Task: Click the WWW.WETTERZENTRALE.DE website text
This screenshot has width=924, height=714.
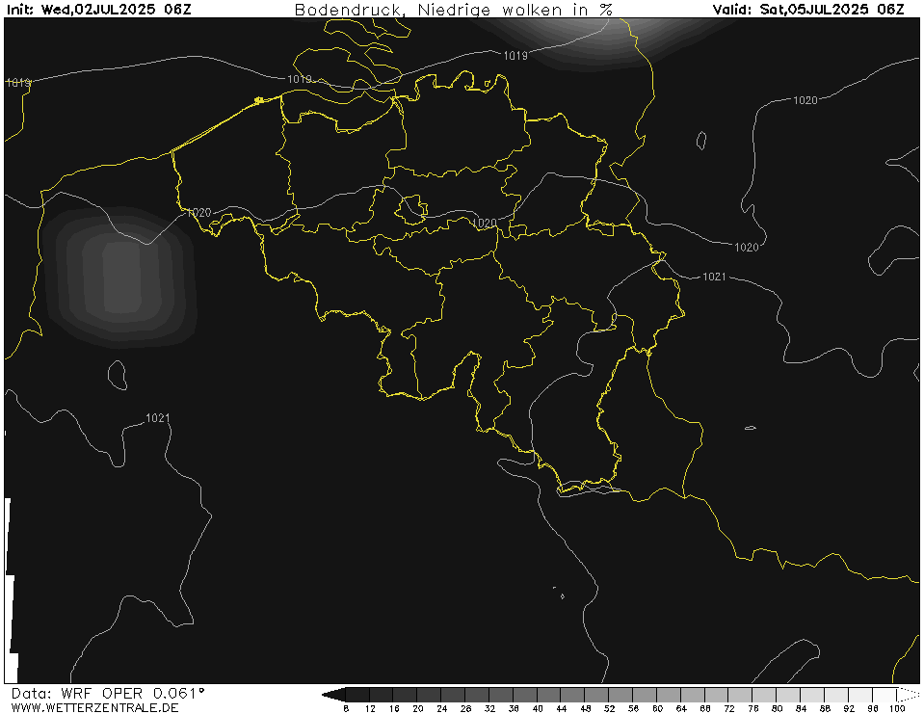Action: pyautogui.click(x=94, y=707)
